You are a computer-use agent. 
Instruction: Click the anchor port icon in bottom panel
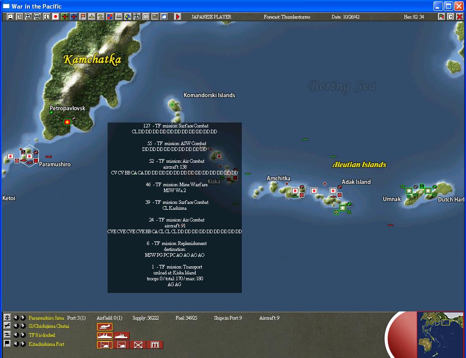tap(7, 317)
